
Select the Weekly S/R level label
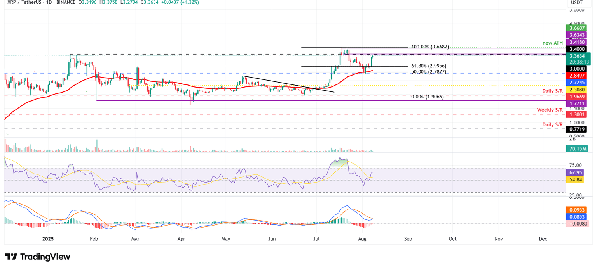pyautogui.click(x=550, y=110)
